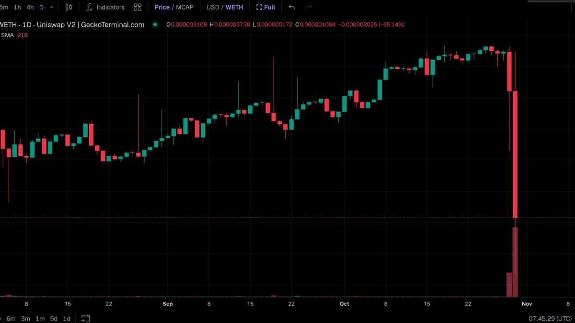Expand the timeframe interval dropdown
Screen dimensions: 575x323
(51, 7)
